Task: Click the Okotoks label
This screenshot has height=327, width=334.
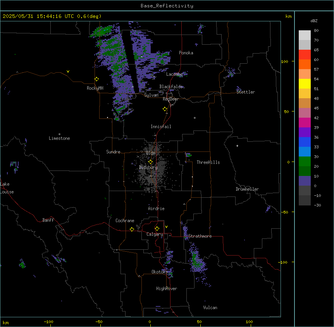Action: coord(160,272)
